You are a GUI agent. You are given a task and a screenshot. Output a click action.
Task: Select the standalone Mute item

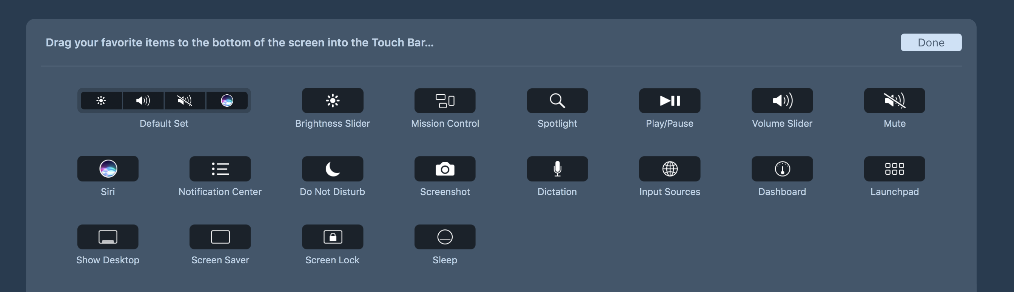pos(894,101)
